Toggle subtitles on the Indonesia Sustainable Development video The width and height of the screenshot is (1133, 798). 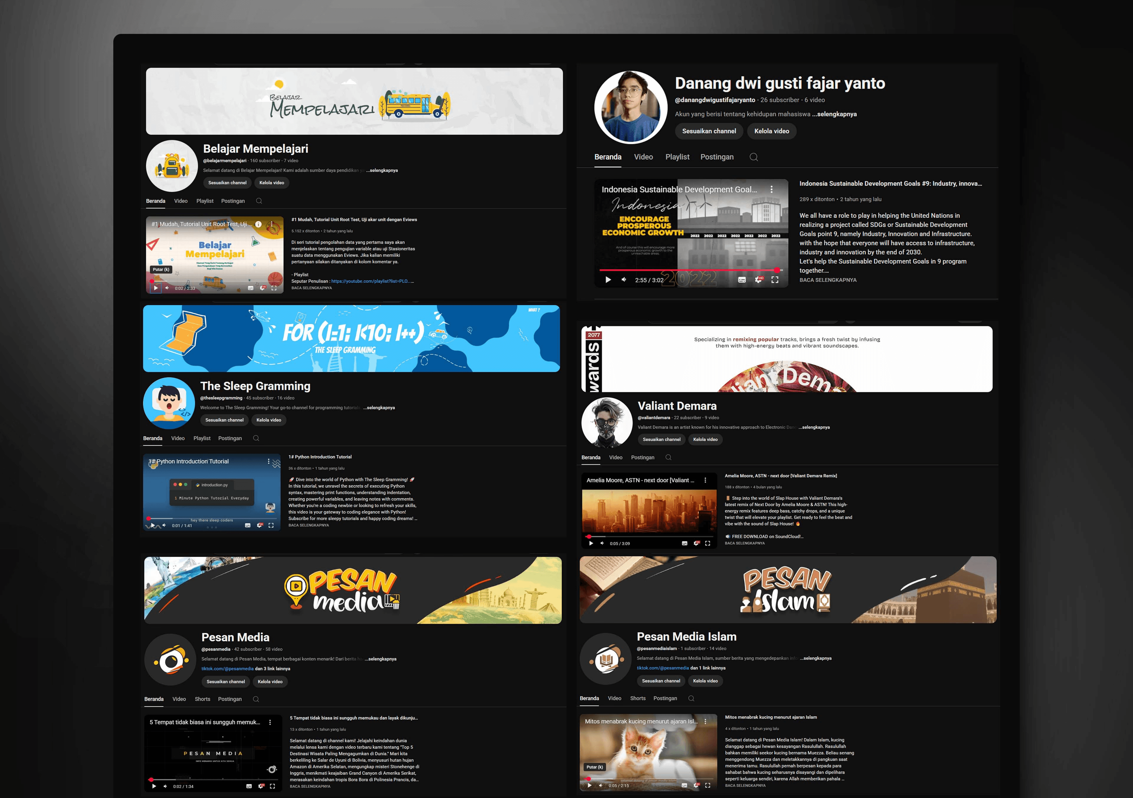(742, 279)
